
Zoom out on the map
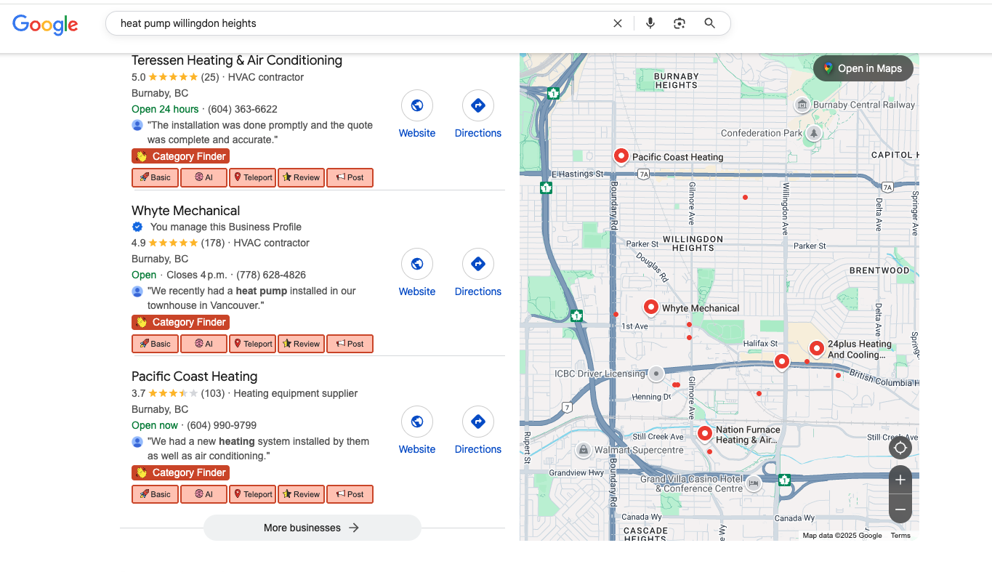[x=900, y=509]
